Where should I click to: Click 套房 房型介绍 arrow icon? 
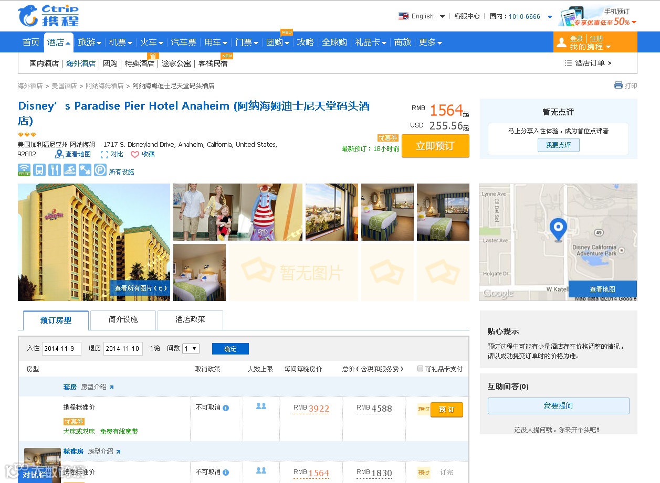[x=111, y=387]
